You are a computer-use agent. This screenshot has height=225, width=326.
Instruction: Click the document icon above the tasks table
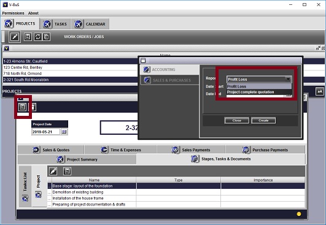point(67,171)
